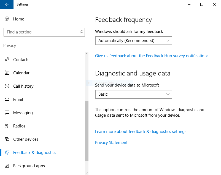Click the search magnifier icon
Screen dimensions: 221x175
click(81, 32)
